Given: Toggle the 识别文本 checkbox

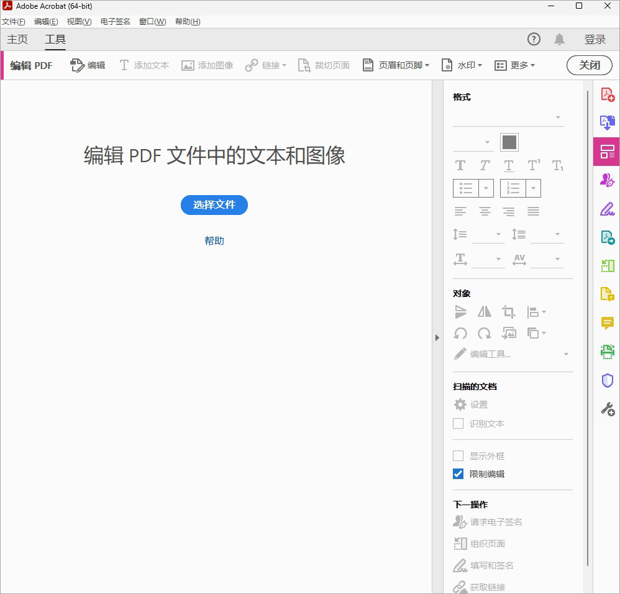Looking at the screenshot, I should pos(458,424).
